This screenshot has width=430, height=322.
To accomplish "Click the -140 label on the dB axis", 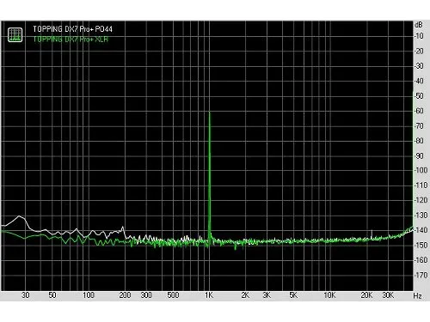I will click(421, 230).
